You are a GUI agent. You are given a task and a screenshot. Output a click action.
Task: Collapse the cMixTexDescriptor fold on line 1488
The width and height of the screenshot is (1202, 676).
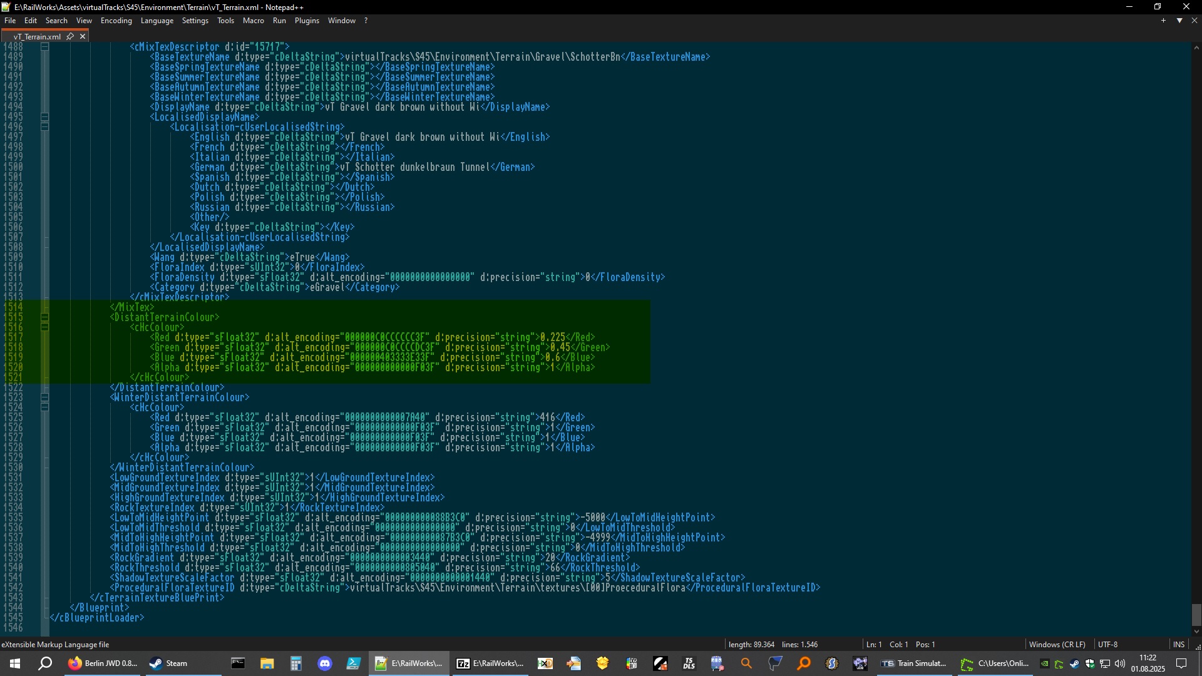(x=45, y=47)
